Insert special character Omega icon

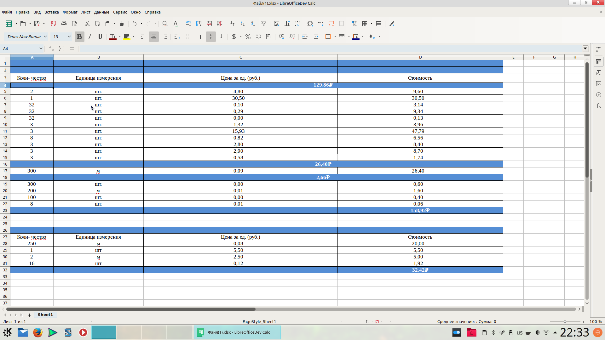pos(310,24)
